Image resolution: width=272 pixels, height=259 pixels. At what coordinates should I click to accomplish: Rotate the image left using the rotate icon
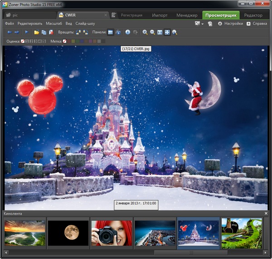pyautogui.click(x=78, y=32)
